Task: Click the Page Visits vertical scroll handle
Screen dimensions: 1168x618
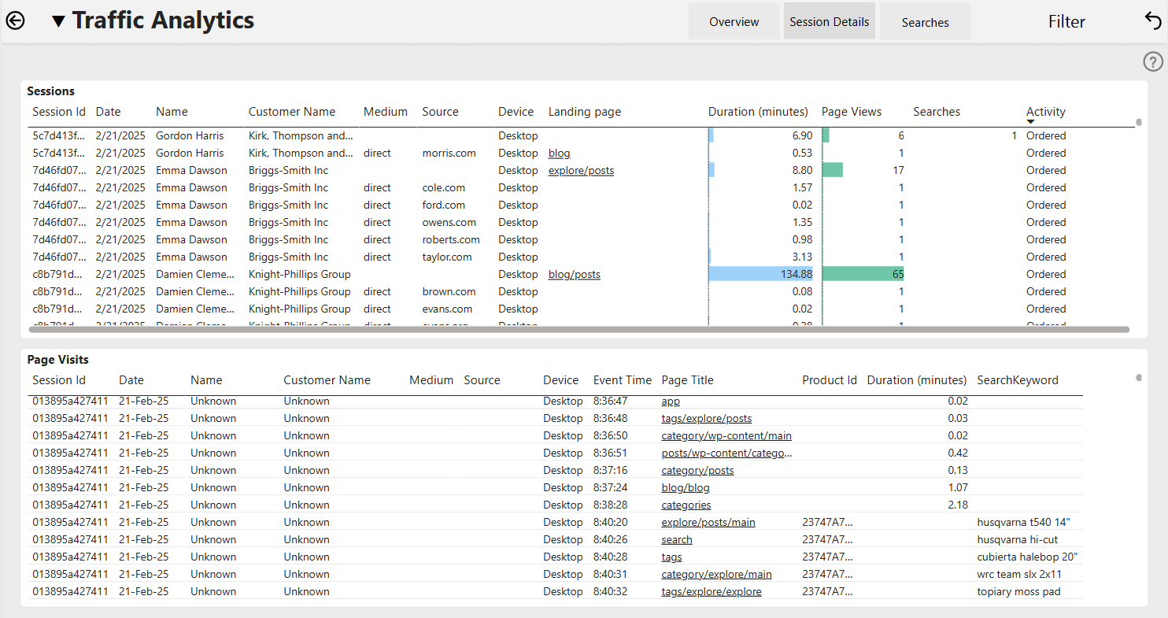Action: click(1138, 378)
